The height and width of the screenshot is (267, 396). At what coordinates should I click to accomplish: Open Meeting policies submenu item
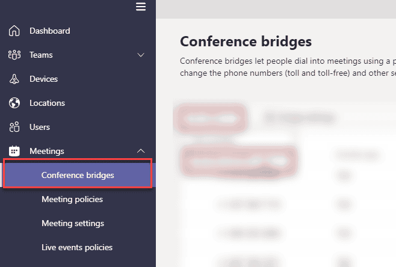[x=72, y=199]
